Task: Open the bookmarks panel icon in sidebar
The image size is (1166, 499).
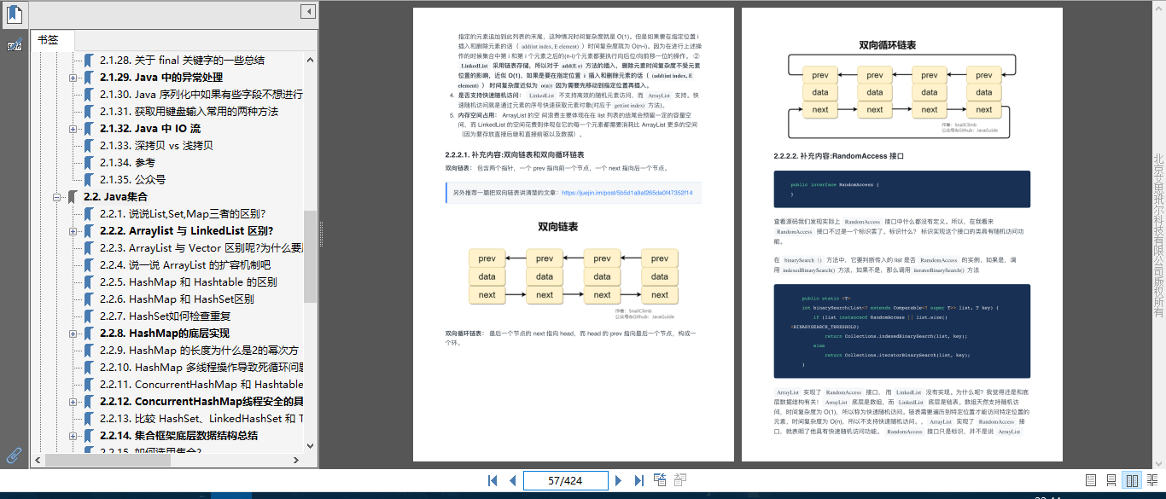Action: [15, 14]
